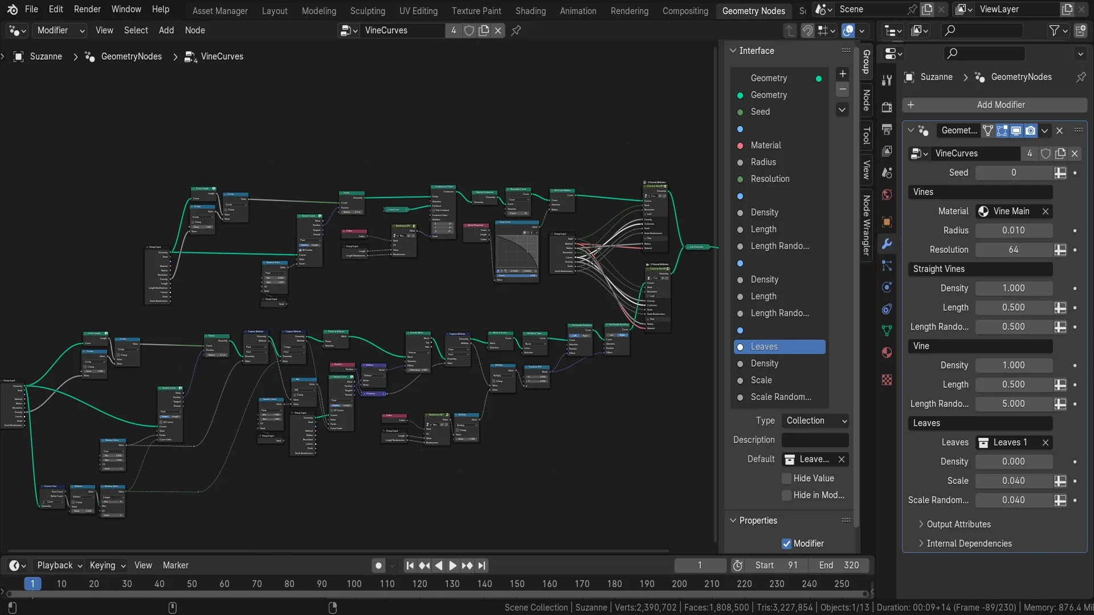Select the Object Properties tab

pos(887,222)
